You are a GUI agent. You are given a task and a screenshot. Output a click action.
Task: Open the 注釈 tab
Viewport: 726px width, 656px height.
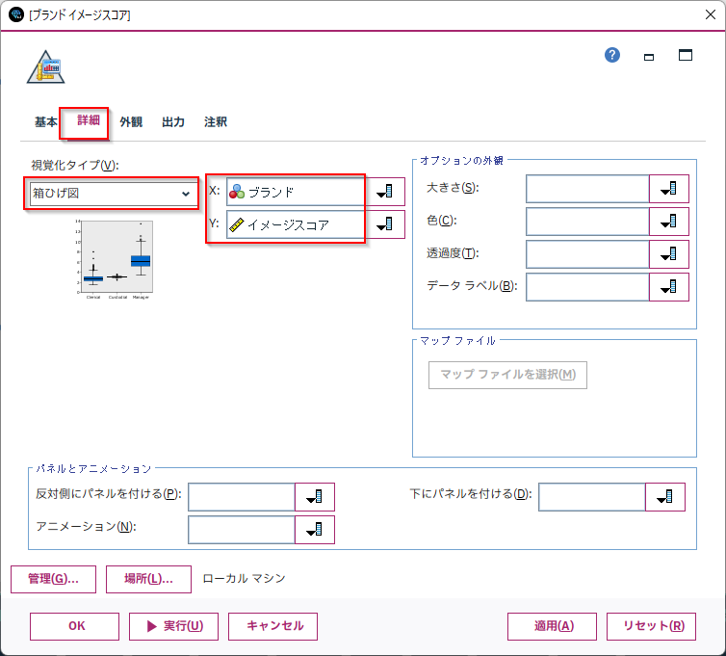216,121
